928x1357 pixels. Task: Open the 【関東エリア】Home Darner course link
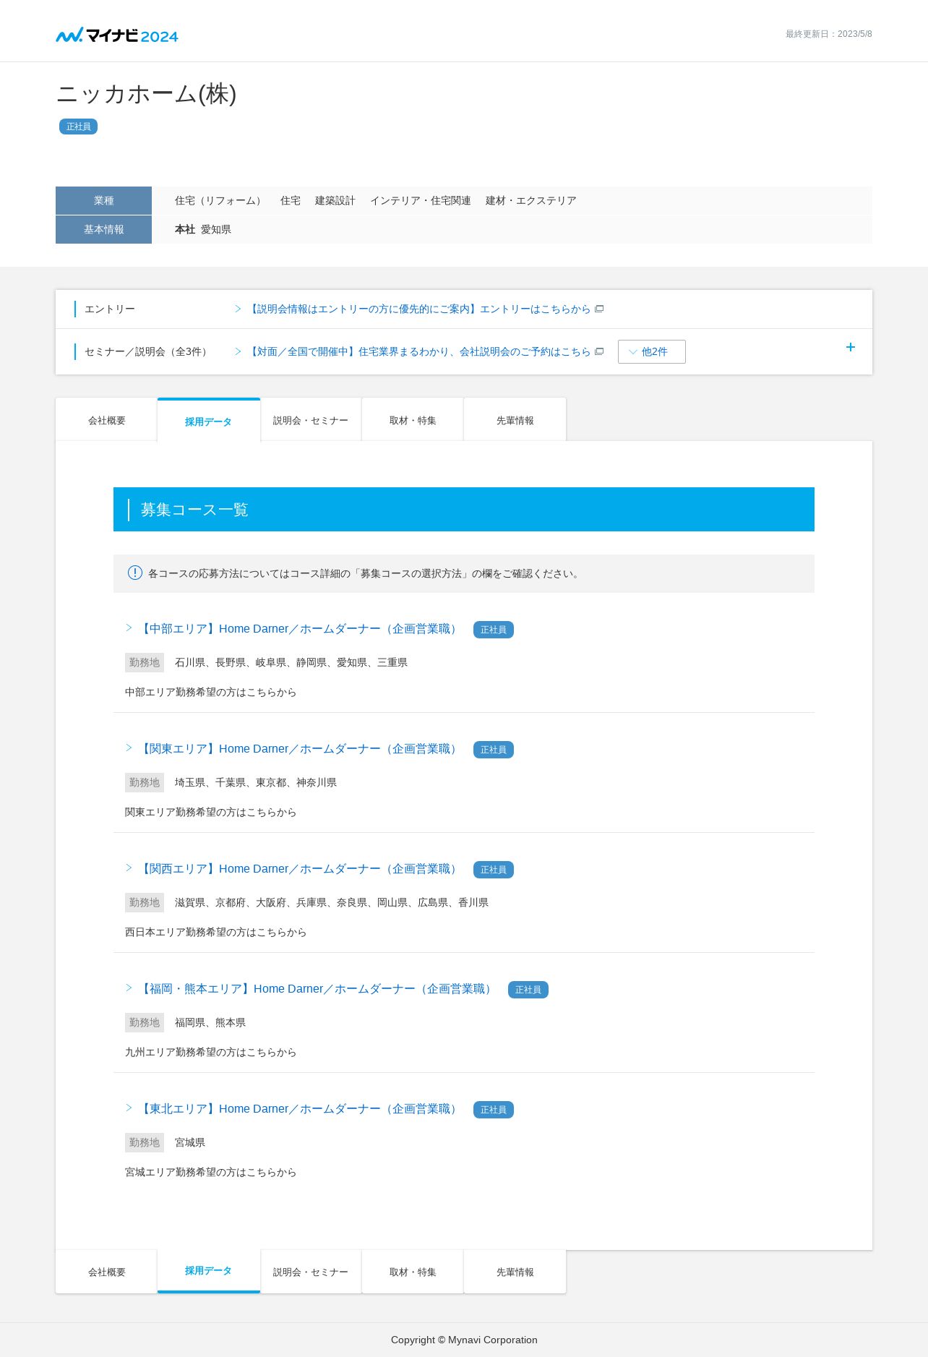pyautogui.click(x=299, y=749)
